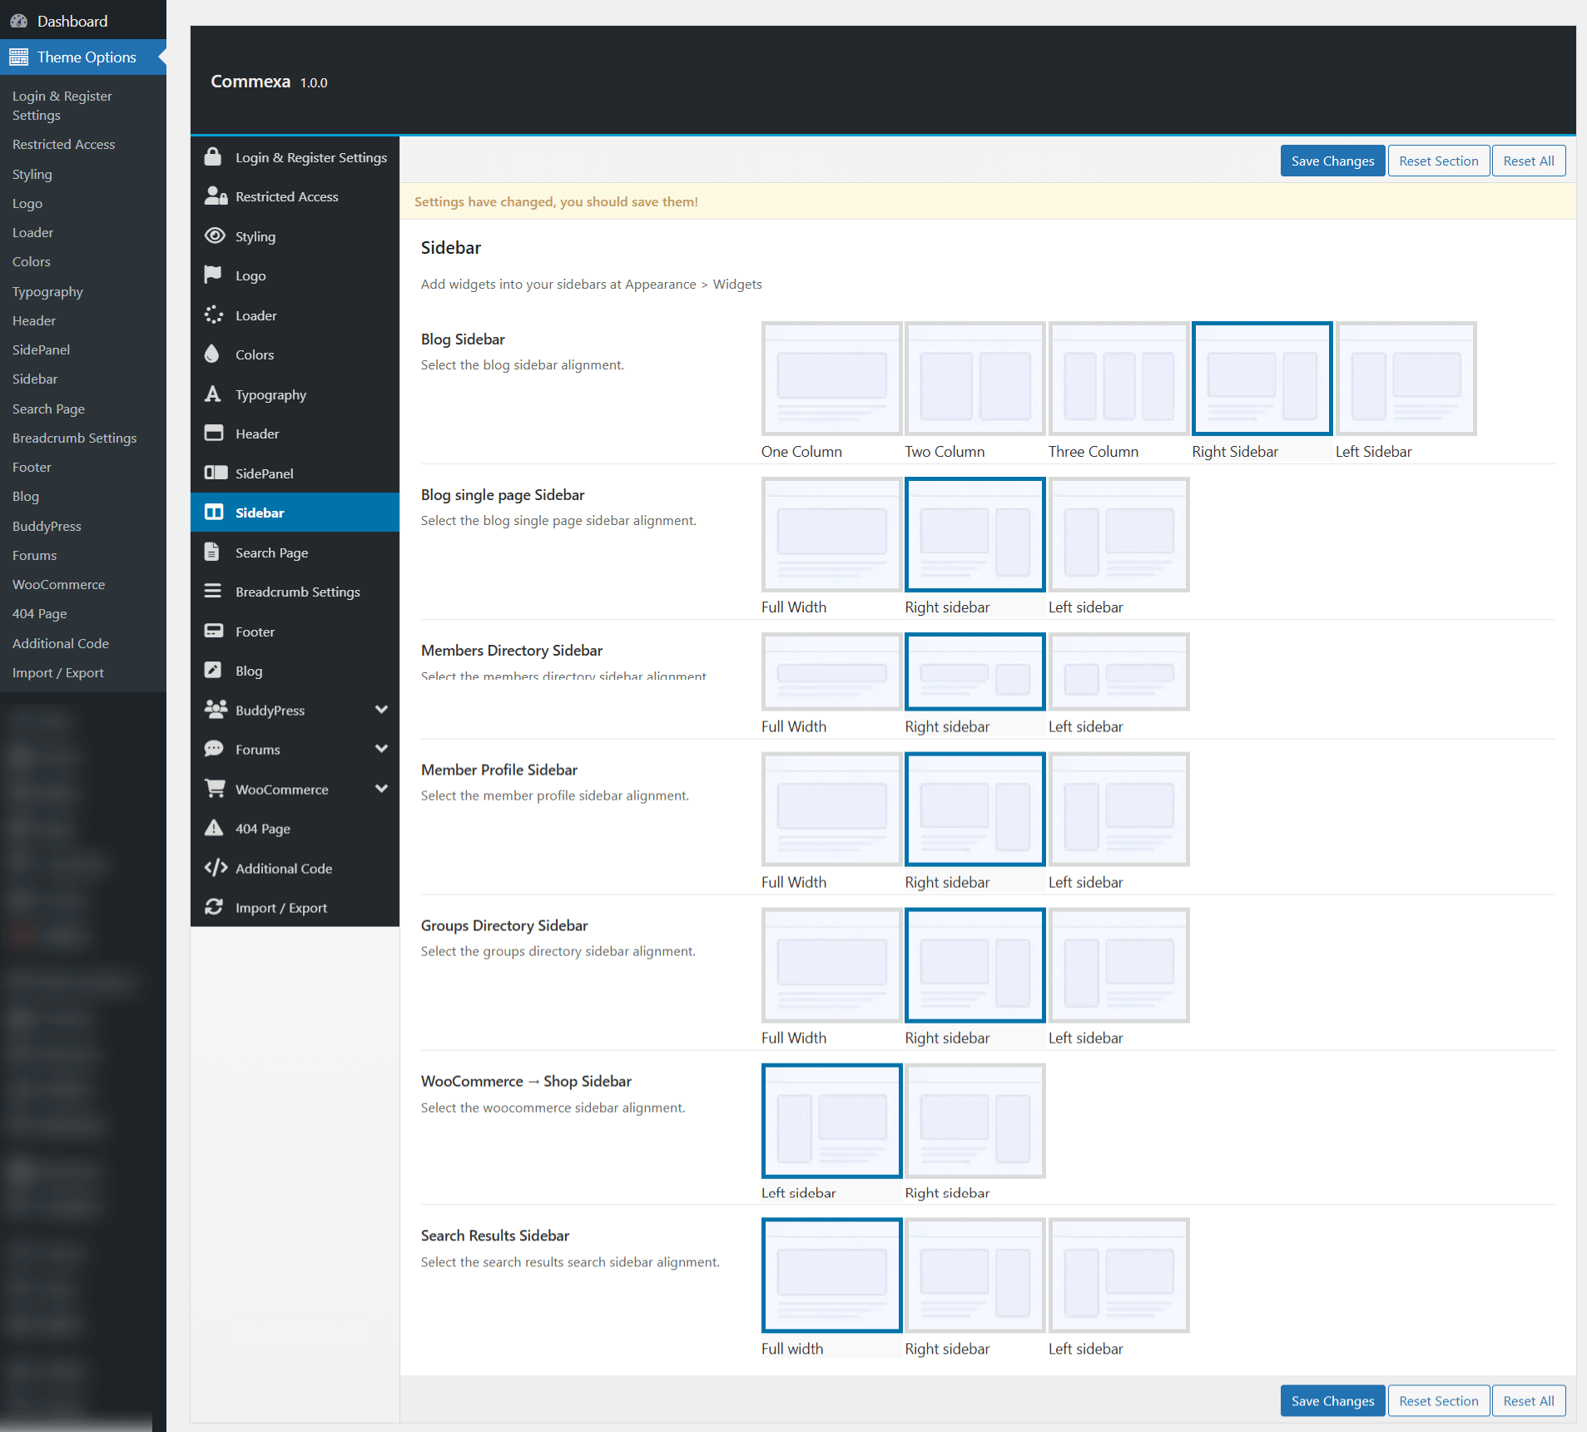Expand the Forums section arrow
This screenshot has width=1587, height=1432.
tap(381, 749)
